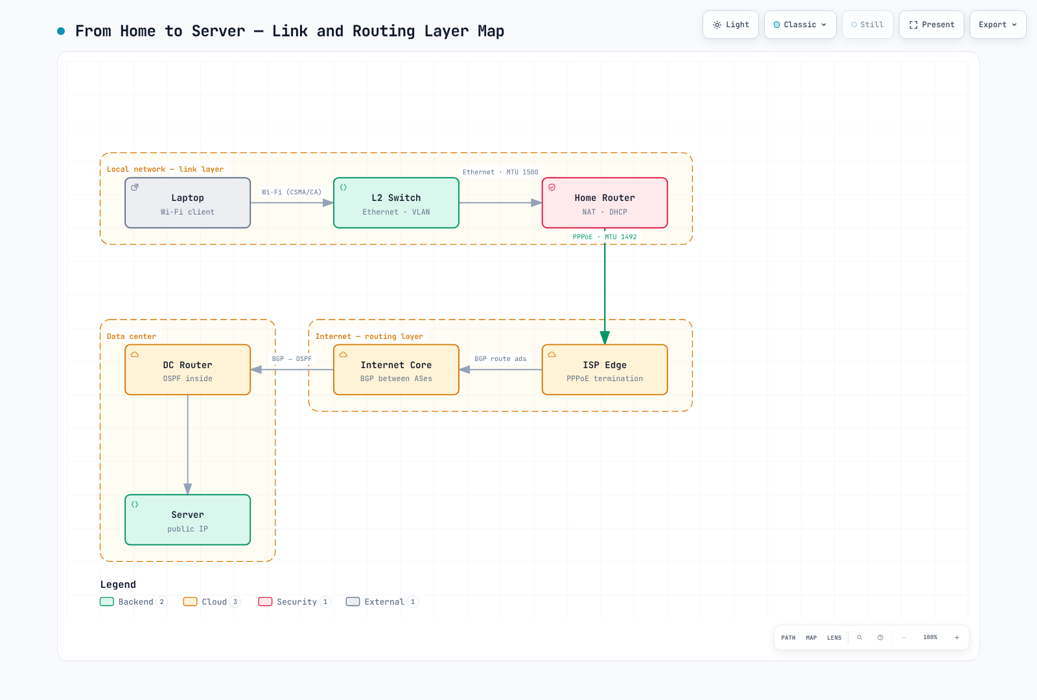Click the 'Internet — routing layer' group label
1037x700 pixels.
(369, 336)
